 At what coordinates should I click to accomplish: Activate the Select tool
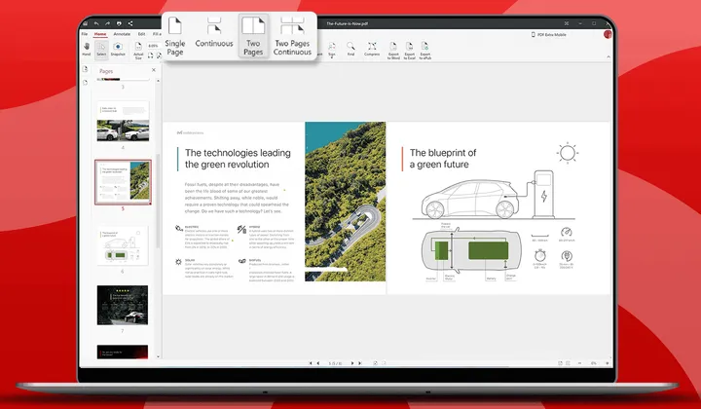pyautogui.click(x=101, y=47)
